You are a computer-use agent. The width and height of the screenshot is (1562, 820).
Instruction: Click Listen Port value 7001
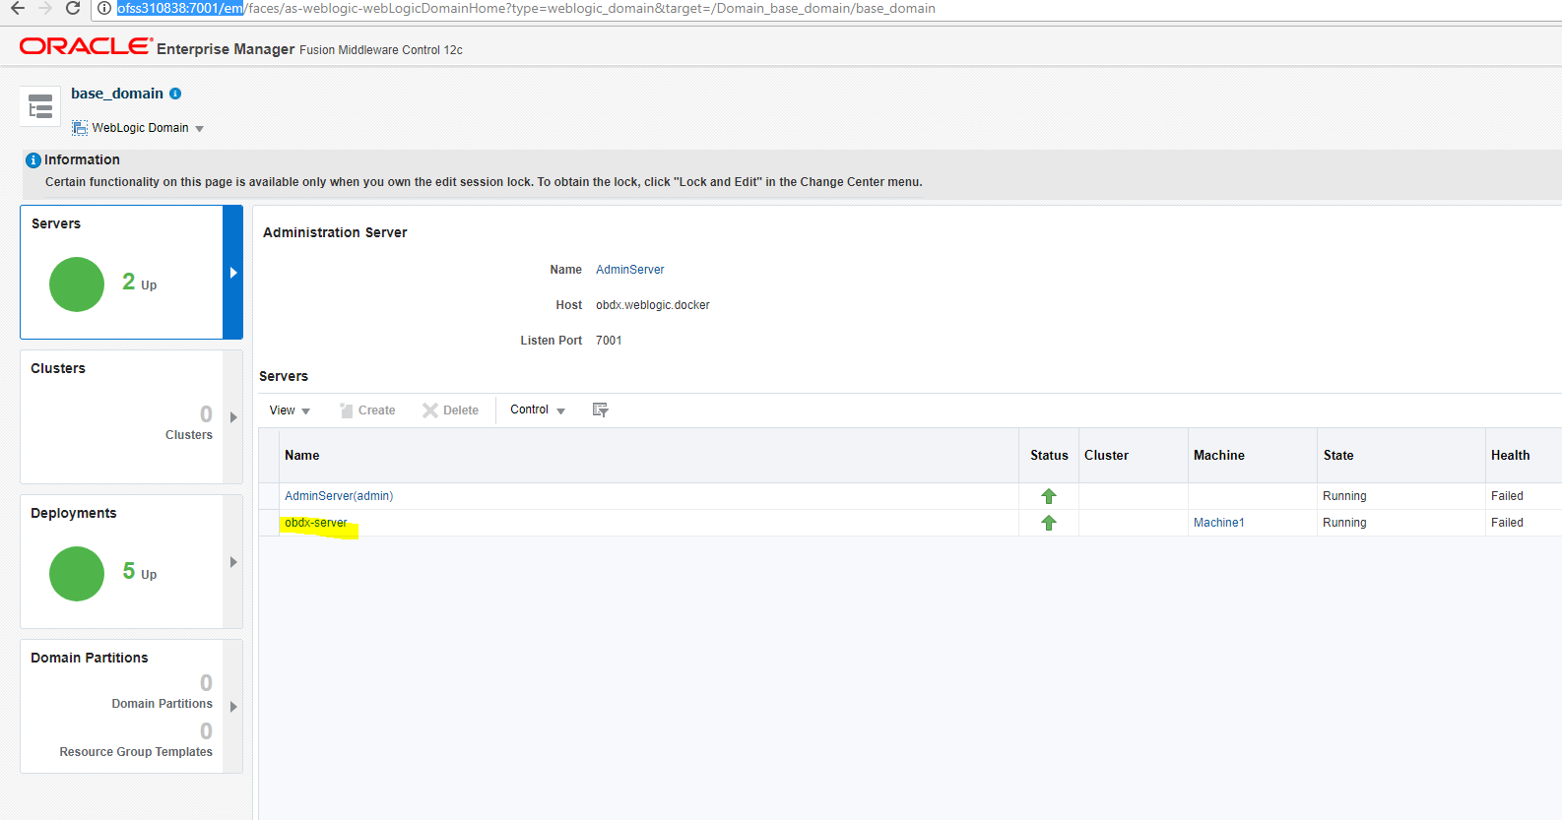pos(609,341)
